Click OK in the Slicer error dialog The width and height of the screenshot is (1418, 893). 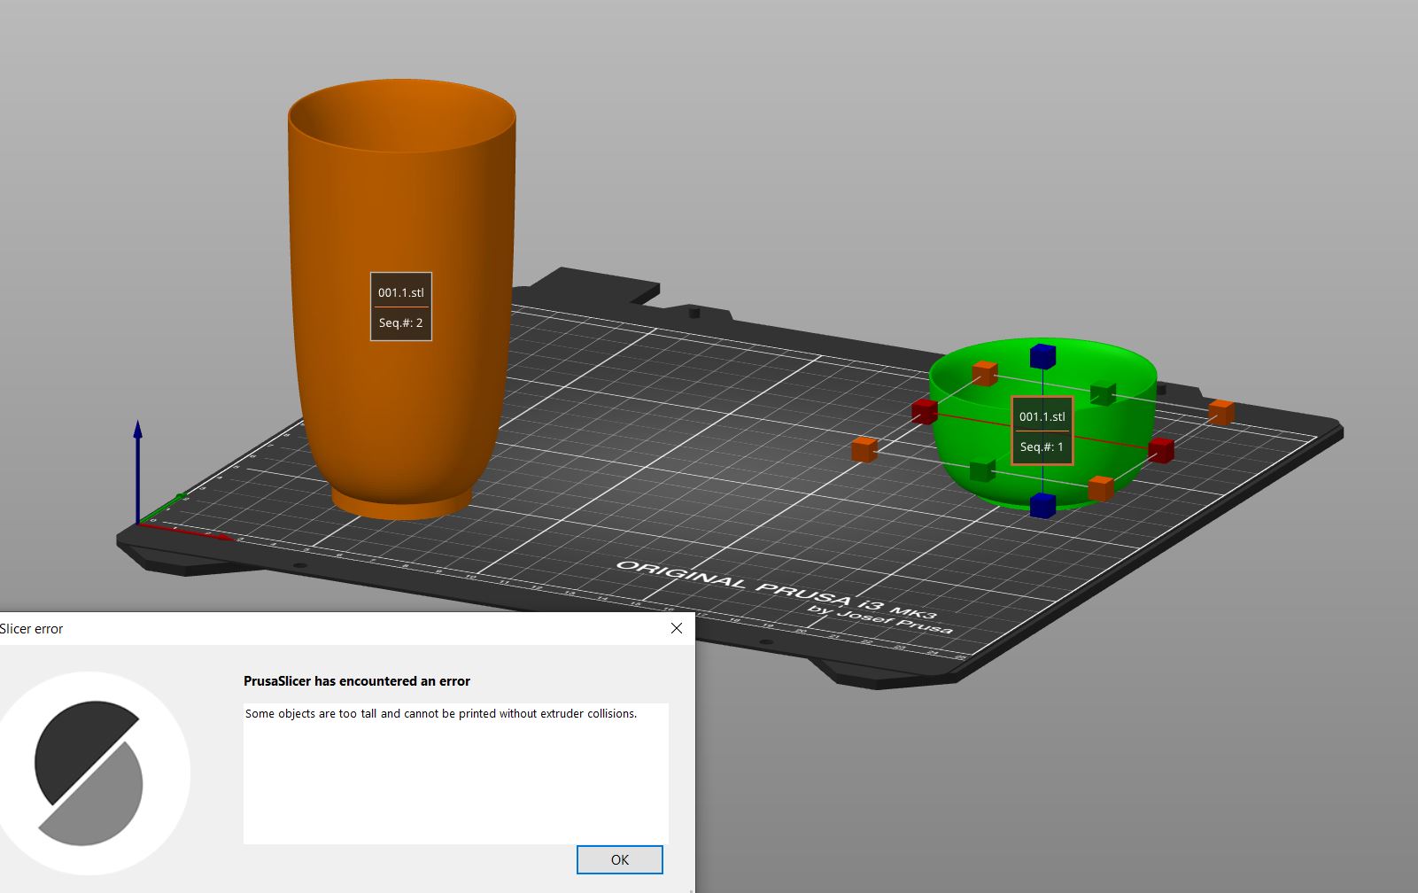(x=619, y=859)
